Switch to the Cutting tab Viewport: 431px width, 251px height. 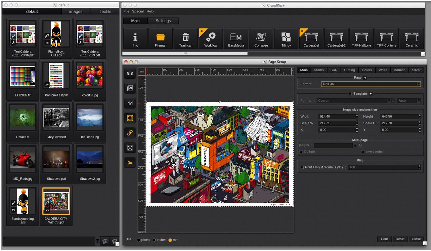tap(349, 70)
